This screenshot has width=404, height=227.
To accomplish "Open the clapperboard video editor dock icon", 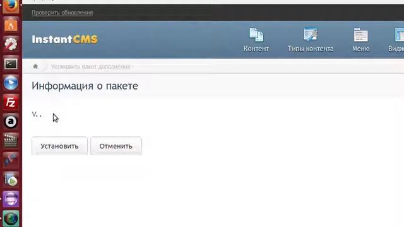I will 11,141.
